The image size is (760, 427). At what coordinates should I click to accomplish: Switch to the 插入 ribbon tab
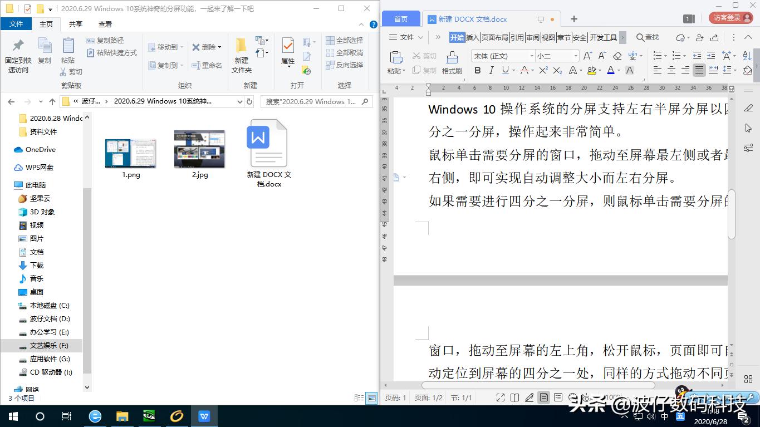pos(474,37)
